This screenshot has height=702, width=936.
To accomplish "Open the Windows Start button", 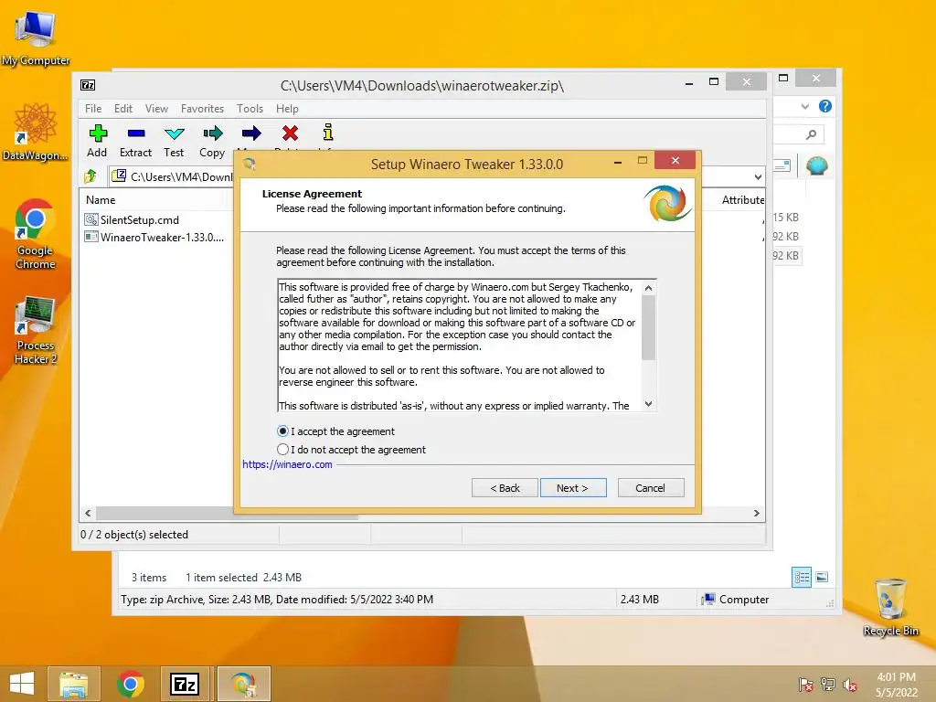I will [x=22, y=684].
